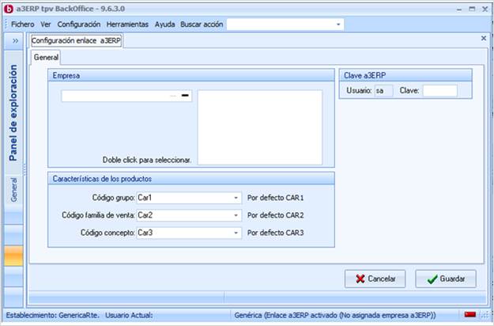The width and height of the screenshot is (494, 326).
Task: Open the Ayuda menu
Action: pyautogui.click(x=164, y=25)
